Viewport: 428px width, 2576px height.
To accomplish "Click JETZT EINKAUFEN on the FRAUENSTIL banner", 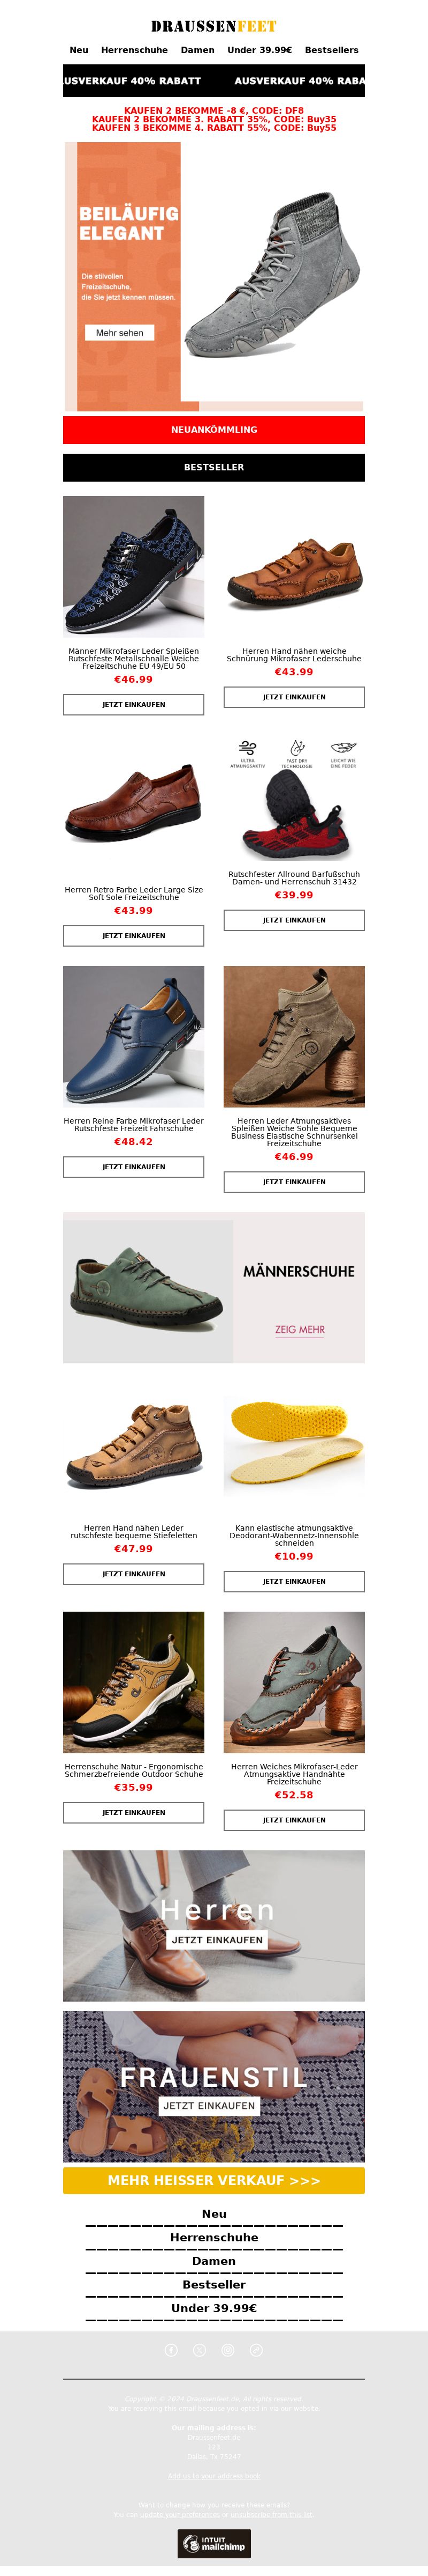I will pyautogui.click(x=210, y=2106).
